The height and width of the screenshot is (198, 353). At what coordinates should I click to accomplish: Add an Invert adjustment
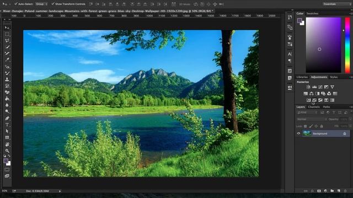[x=308, y=100]
